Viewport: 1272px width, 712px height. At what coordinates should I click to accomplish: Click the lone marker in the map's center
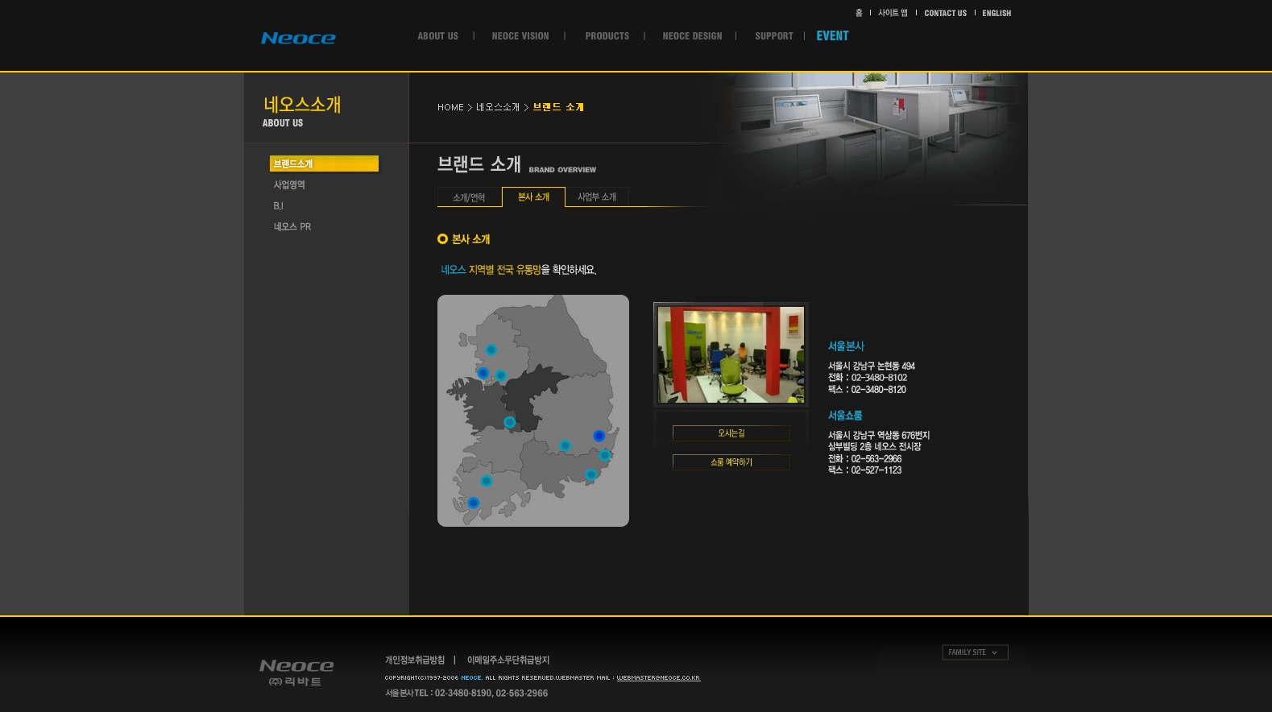(509, 422)
